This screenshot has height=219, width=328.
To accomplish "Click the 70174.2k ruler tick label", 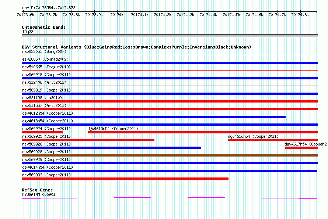I will [x=163, y=15].
